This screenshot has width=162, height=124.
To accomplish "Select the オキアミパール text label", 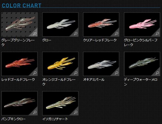I will point(94,80).
